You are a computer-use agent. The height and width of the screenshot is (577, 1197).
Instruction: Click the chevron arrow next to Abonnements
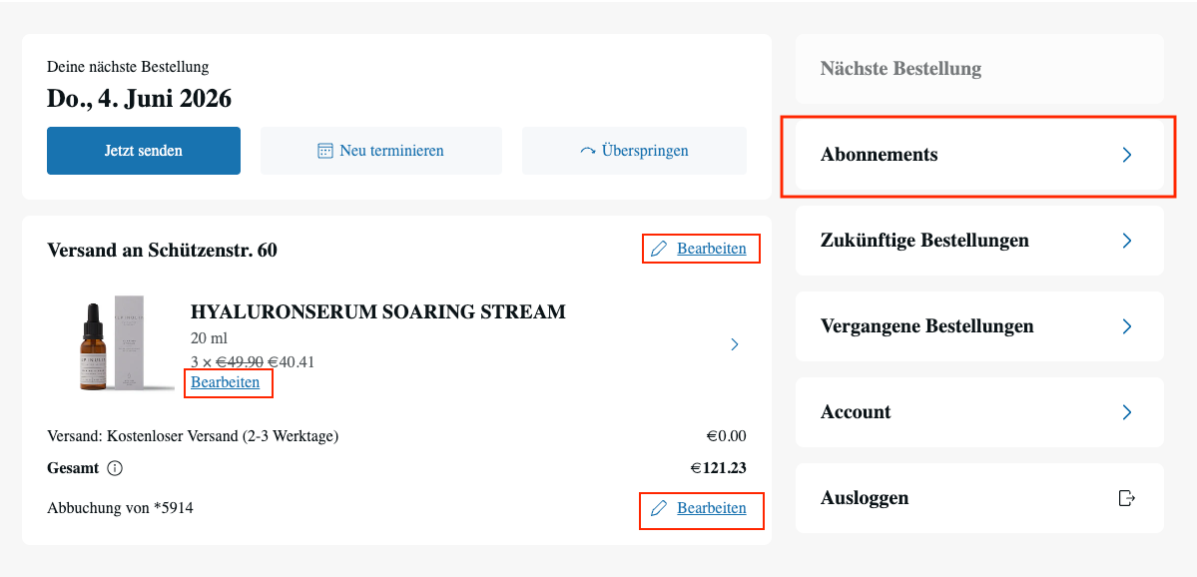click(1127, 155)
